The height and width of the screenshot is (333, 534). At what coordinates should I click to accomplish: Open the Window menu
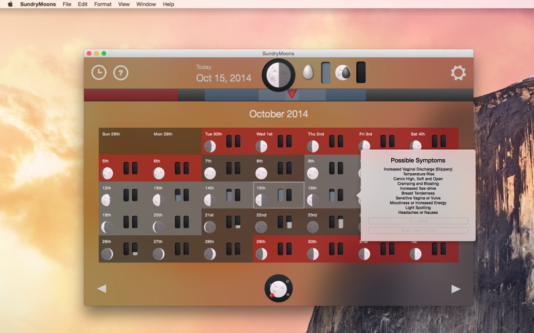[146, 4]
